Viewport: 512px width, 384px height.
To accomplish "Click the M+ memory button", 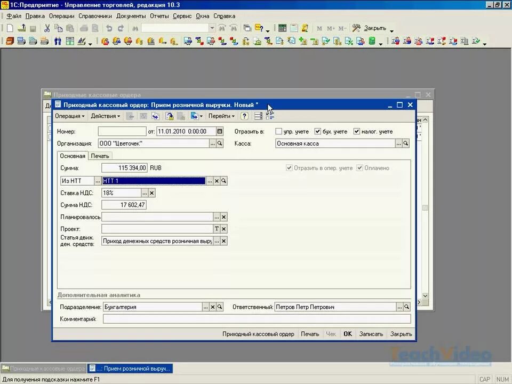I will point(331,28).
